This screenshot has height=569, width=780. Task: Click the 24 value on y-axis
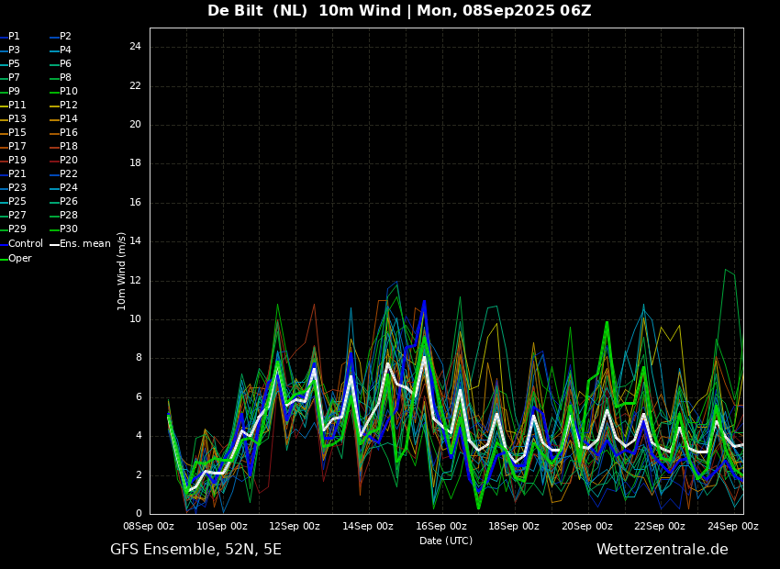(135, 47)
